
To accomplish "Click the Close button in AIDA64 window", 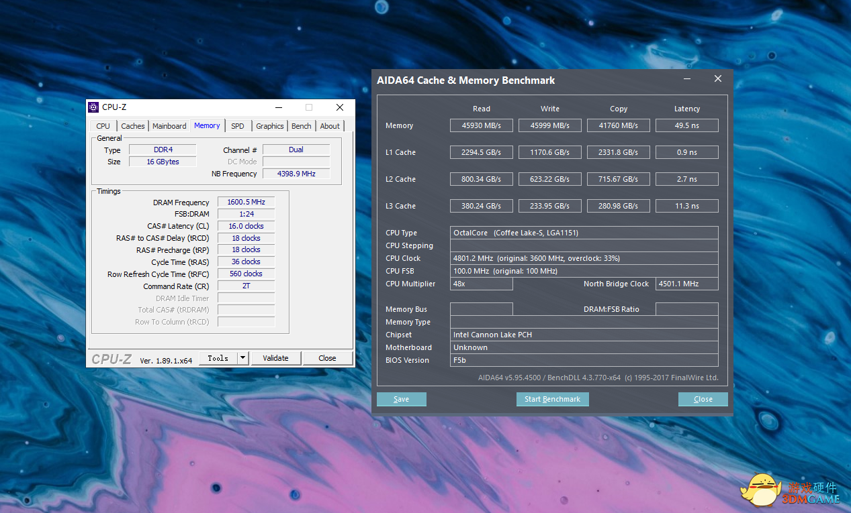I will click(703, 399).
